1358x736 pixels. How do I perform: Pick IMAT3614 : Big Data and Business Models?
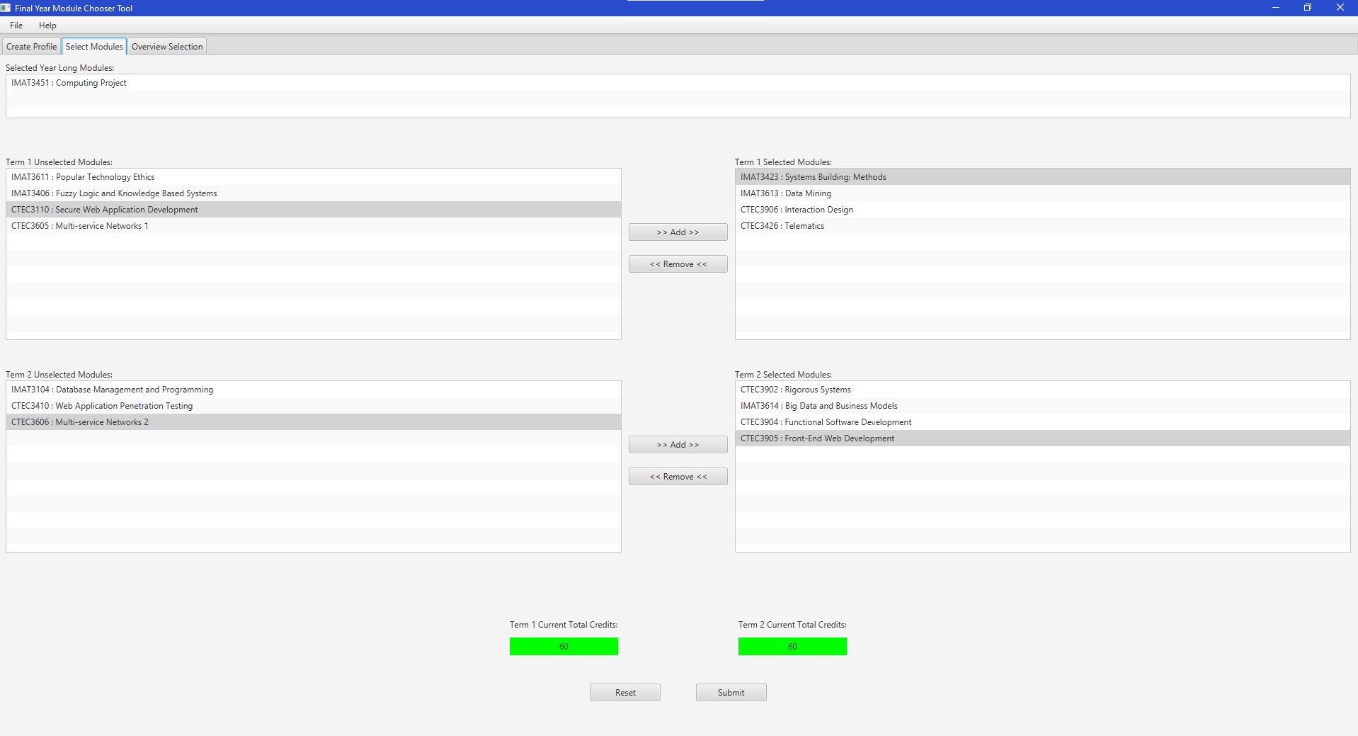(1043, 406)
